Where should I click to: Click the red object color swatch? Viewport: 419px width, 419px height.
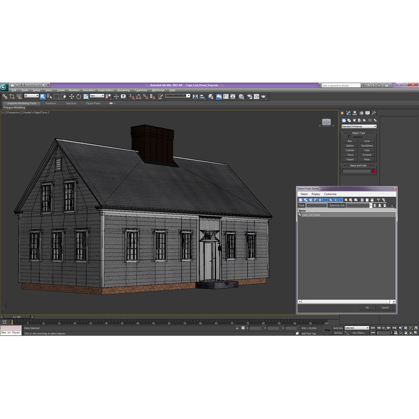[374, 171]
